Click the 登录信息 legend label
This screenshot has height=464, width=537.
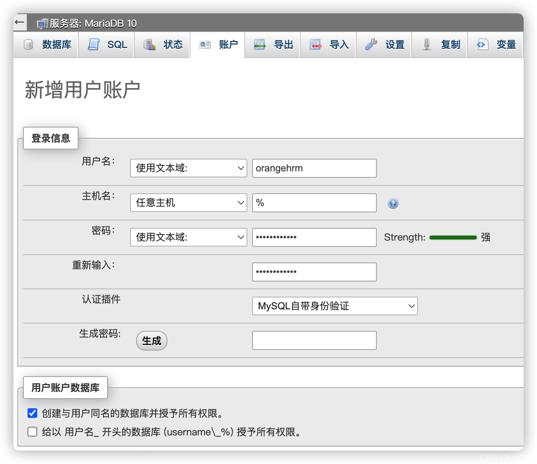(x=51, y=138)
